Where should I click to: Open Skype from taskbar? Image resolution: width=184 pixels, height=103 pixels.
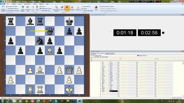[56, 101]
